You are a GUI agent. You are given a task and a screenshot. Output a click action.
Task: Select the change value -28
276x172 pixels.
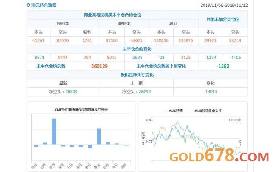(161, 58)
